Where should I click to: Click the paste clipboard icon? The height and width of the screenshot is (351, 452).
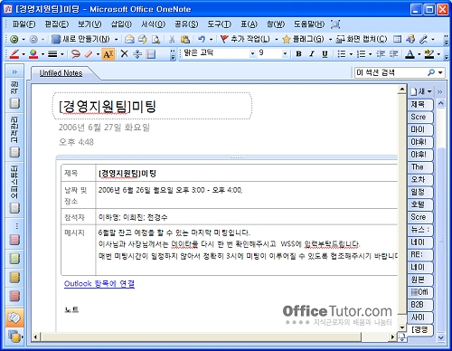(185, 40)
